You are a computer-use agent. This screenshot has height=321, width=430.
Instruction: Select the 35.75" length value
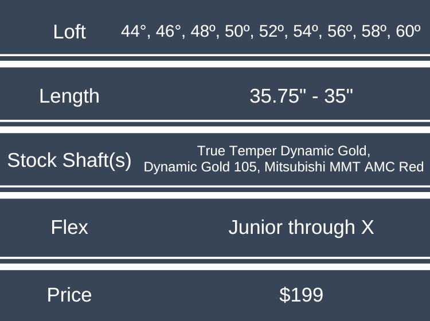click(x=276, y=96)
